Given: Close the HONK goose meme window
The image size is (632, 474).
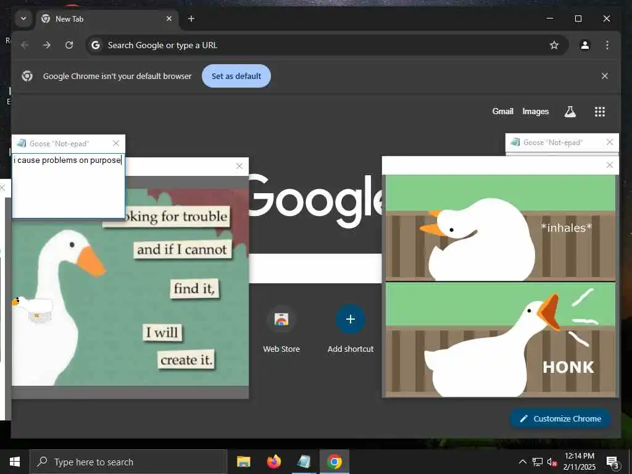Looking at the screenshot, I should click(x=609, y=165).
